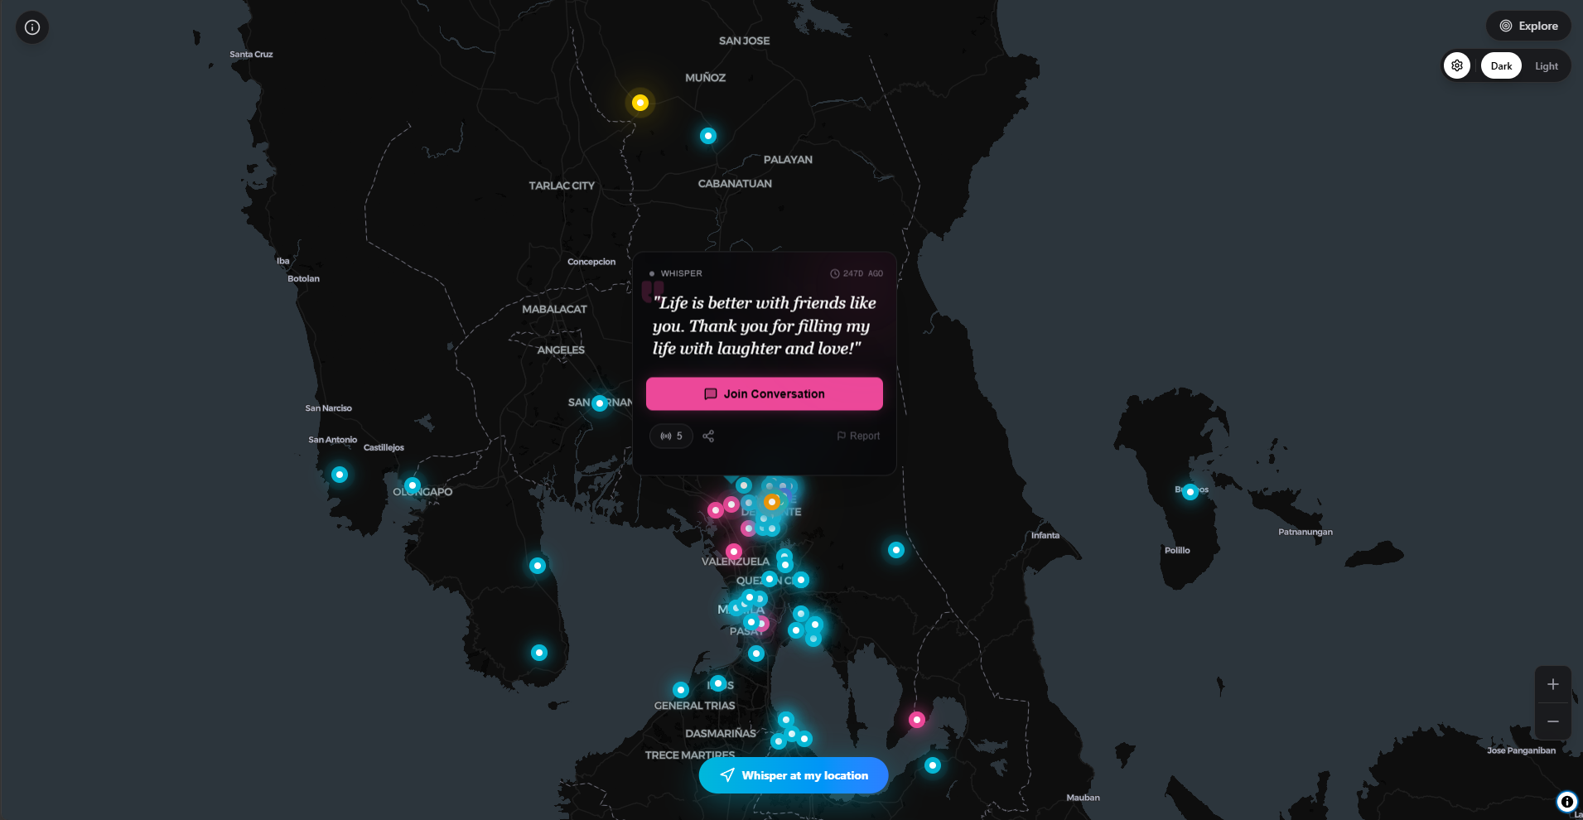Select the cyan marker over San Fernando label
The width and height of the screenshot is (1583, 820).
pyautogui.click(x=600, y=403)
